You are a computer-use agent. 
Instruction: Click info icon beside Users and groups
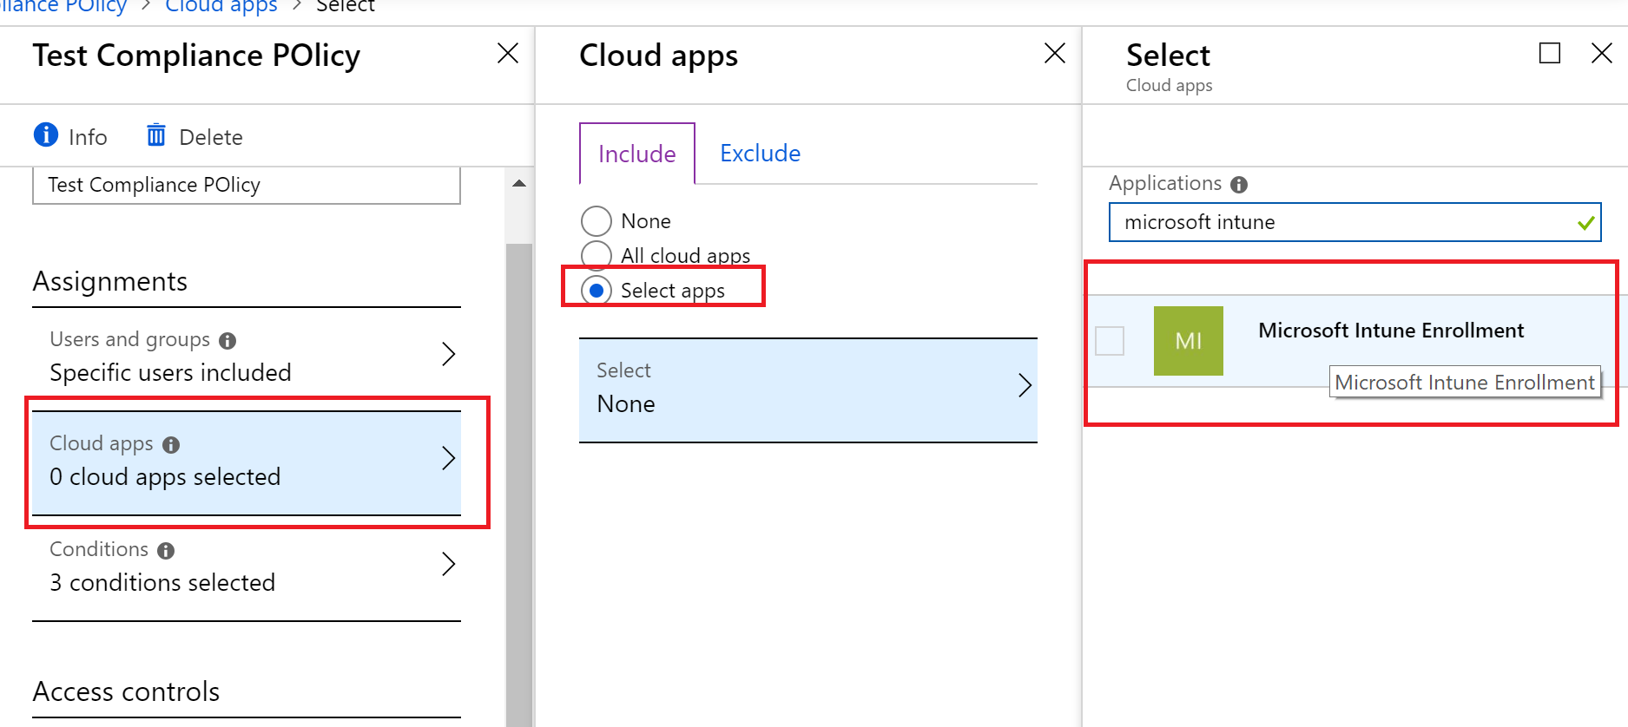pos(227,341)
